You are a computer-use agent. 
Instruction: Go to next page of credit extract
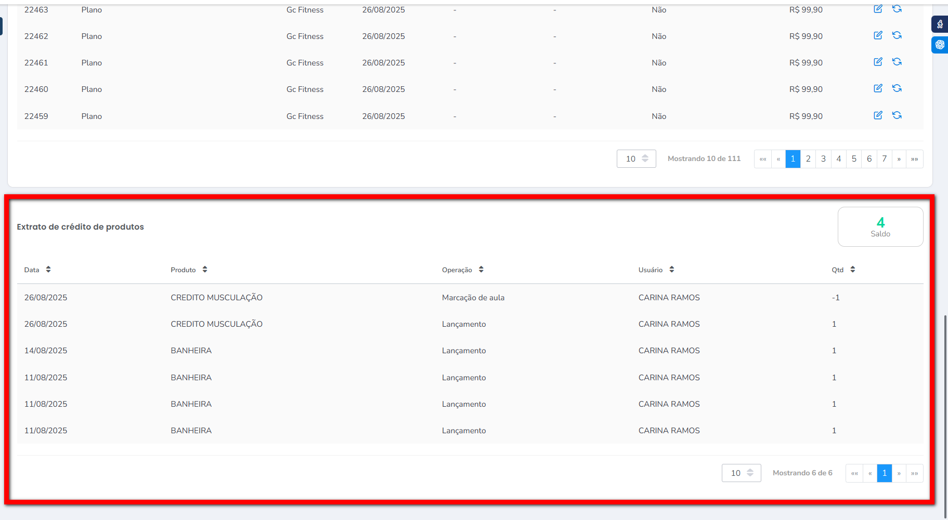pyautogui.click(x=899, y=473)
